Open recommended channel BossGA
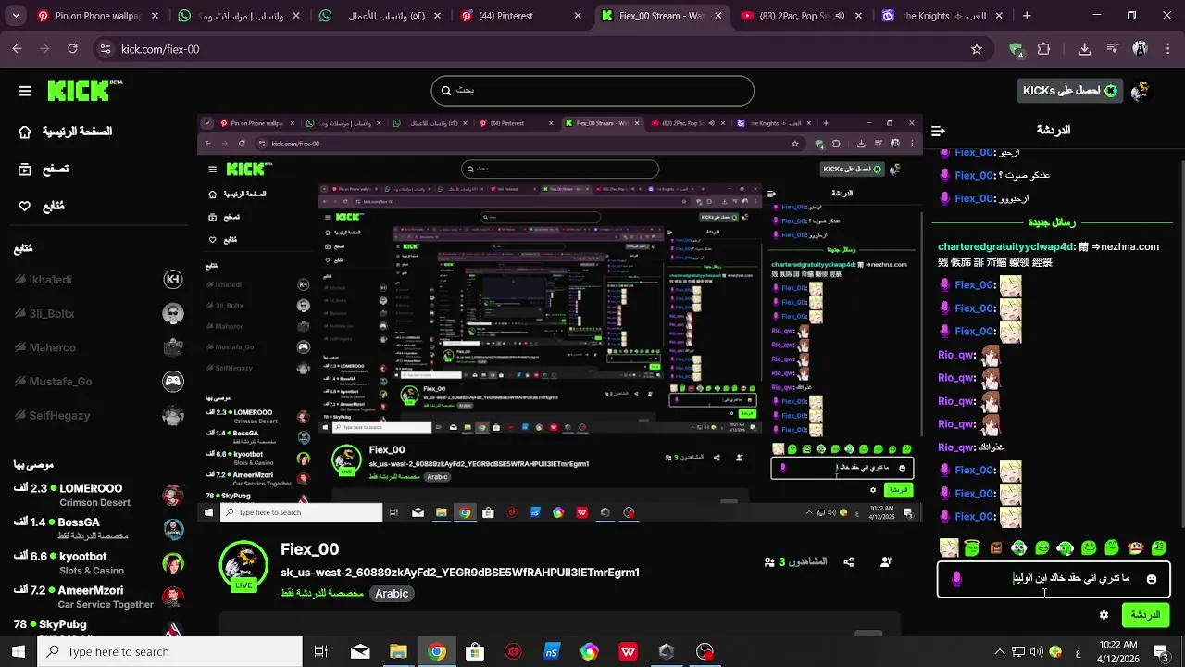1185x667 pixels. (x=99, y=529)
